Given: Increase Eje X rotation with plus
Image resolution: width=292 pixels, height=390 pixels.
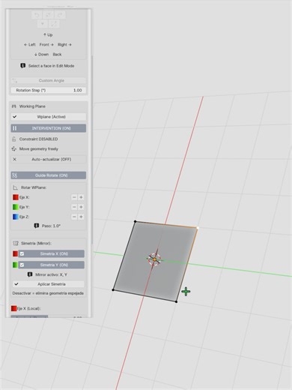Looking at the screenshot, I should pos(81,197).
